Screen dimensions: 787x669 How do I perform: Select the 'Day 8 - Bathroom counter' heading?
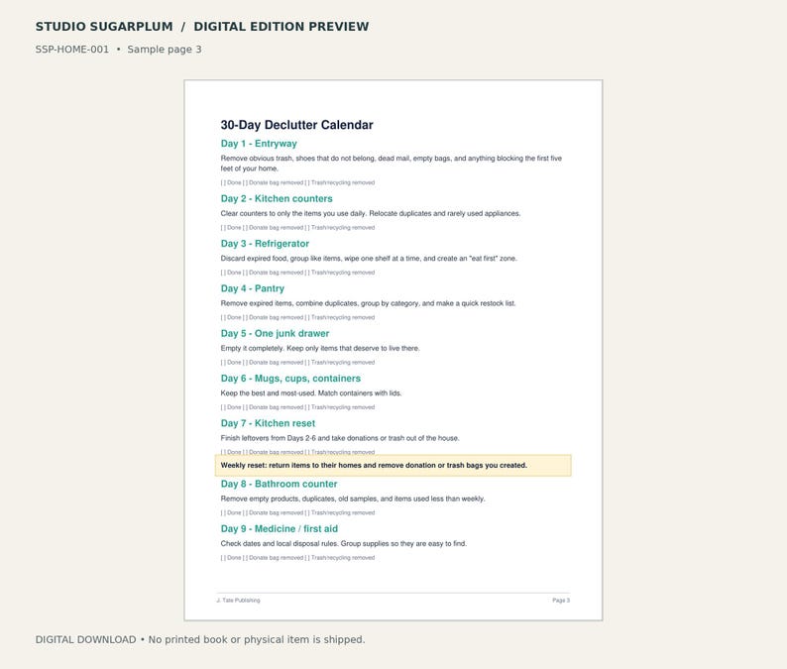[279, 485]
